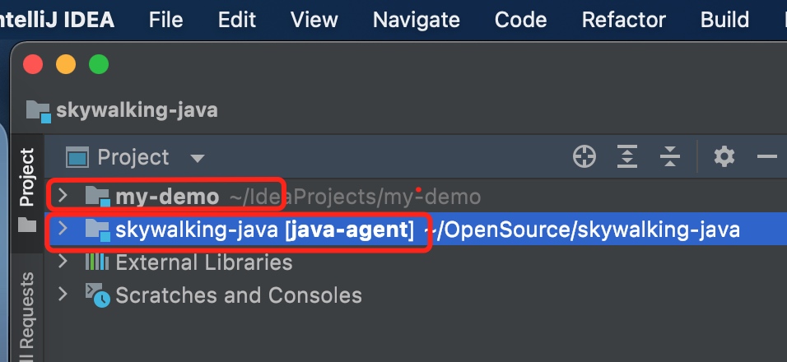Click the Expand All icon
This screenshot has width=787, height=362.
point(628,156)
